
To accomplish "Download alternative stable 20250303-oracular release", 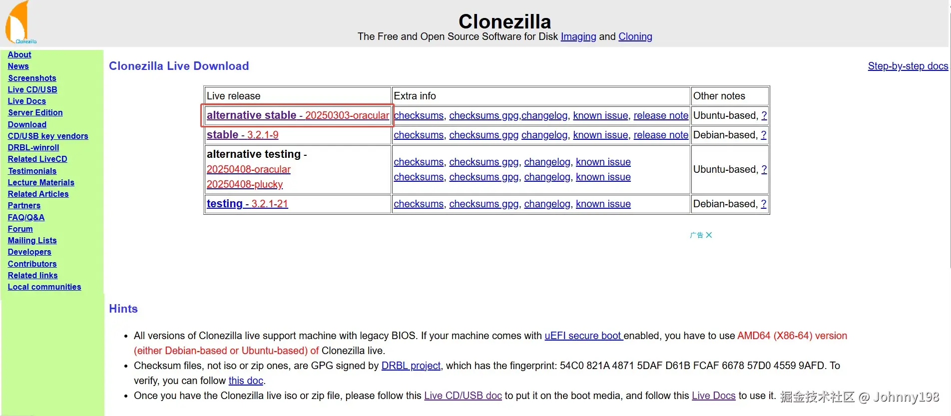I will 298,115.
